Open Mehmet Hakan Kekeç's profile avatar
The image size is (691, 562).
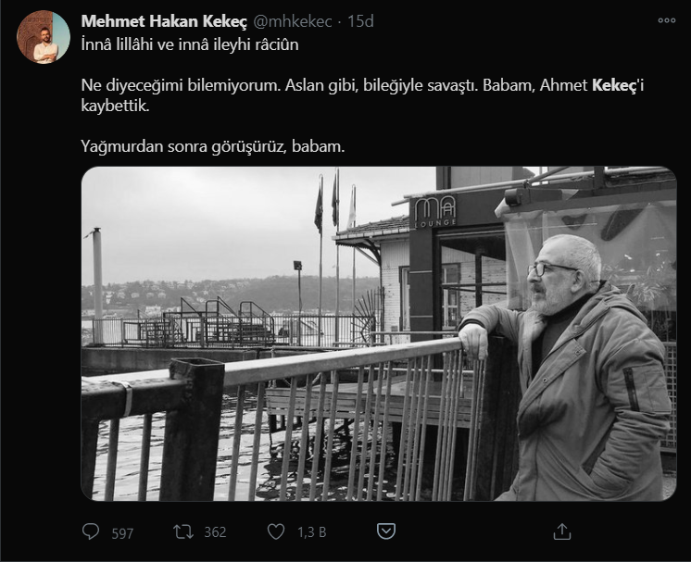click(44, 37)
